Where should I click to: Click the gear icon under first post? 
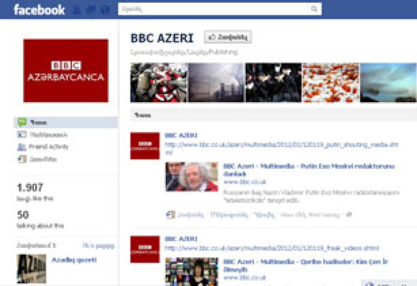349,214
